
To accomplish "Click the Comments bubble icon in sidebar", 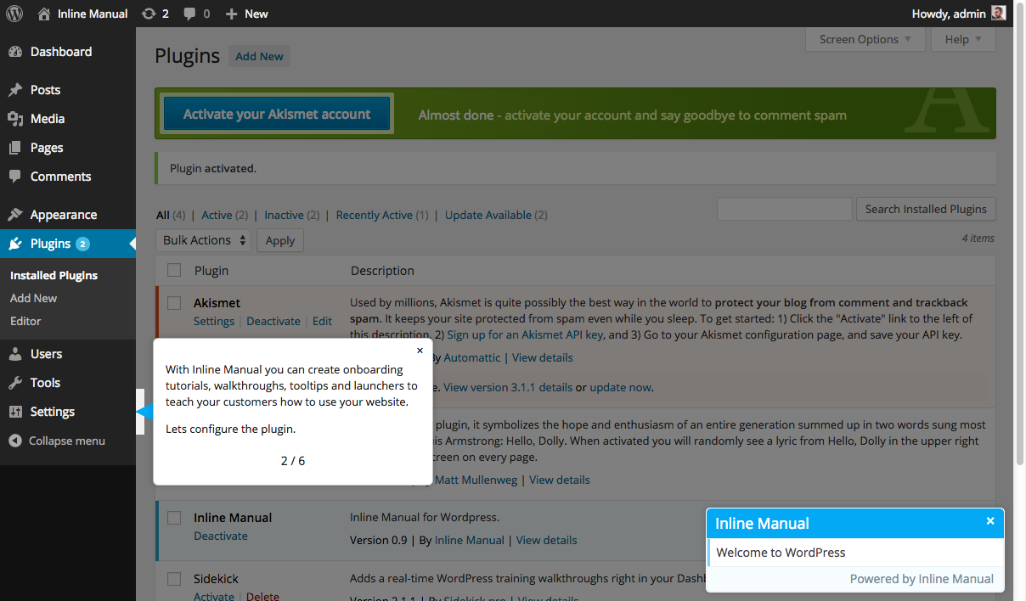I will pos(15,177).
